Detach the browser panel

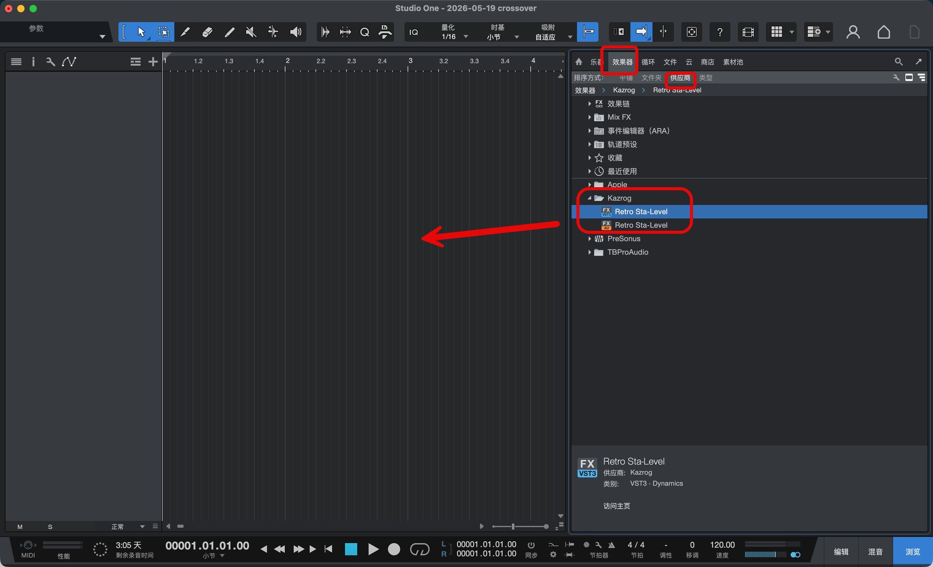pyautogui.click(x=918, y=62)
